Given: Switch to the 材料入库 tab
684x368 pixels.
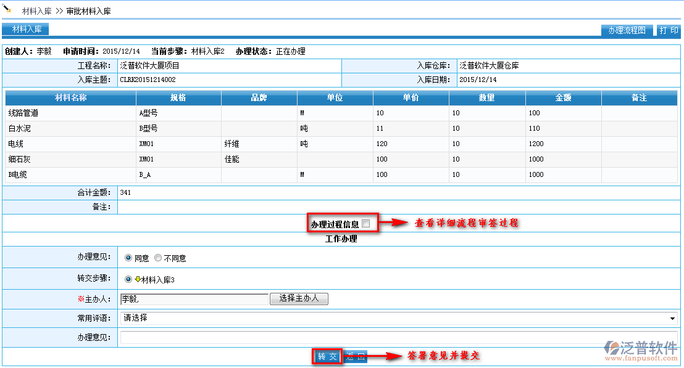Looking at the screenshot, I should 26,29.
